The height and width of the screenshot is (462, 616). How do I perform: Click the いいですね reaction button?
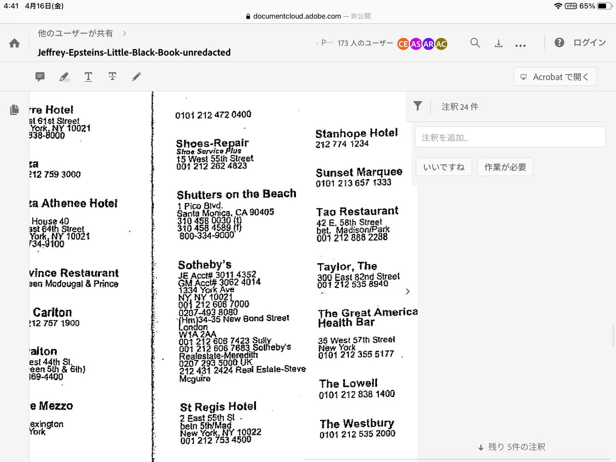[x=444, y=167]
